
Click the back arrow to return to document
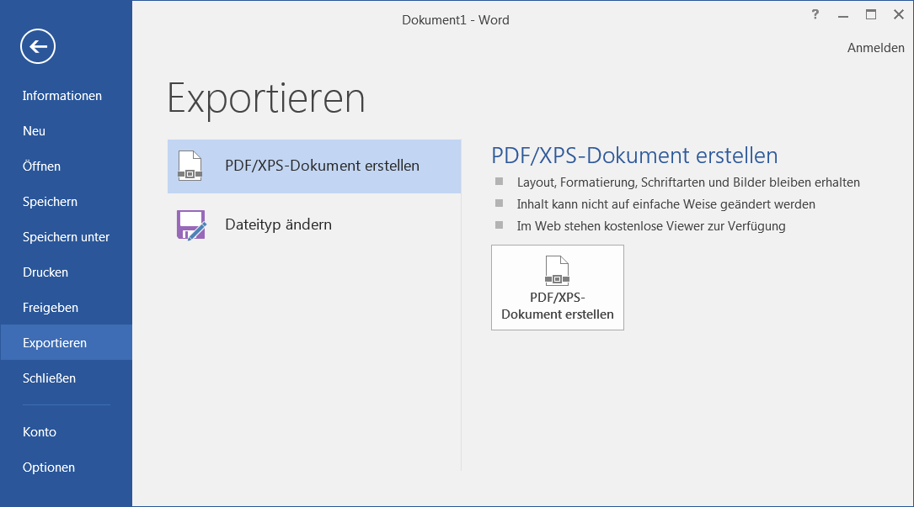click(x=38, y=46)
